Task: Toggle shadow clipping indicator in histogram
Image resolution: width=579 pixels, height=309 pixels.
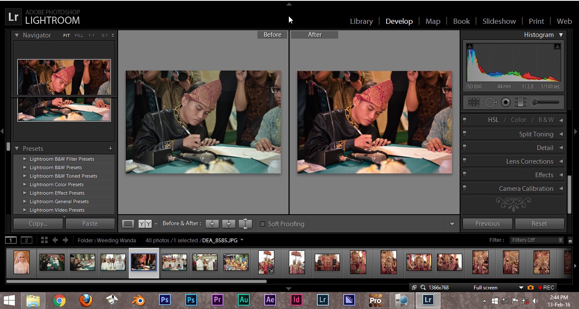Action: (x=469, y=46)
